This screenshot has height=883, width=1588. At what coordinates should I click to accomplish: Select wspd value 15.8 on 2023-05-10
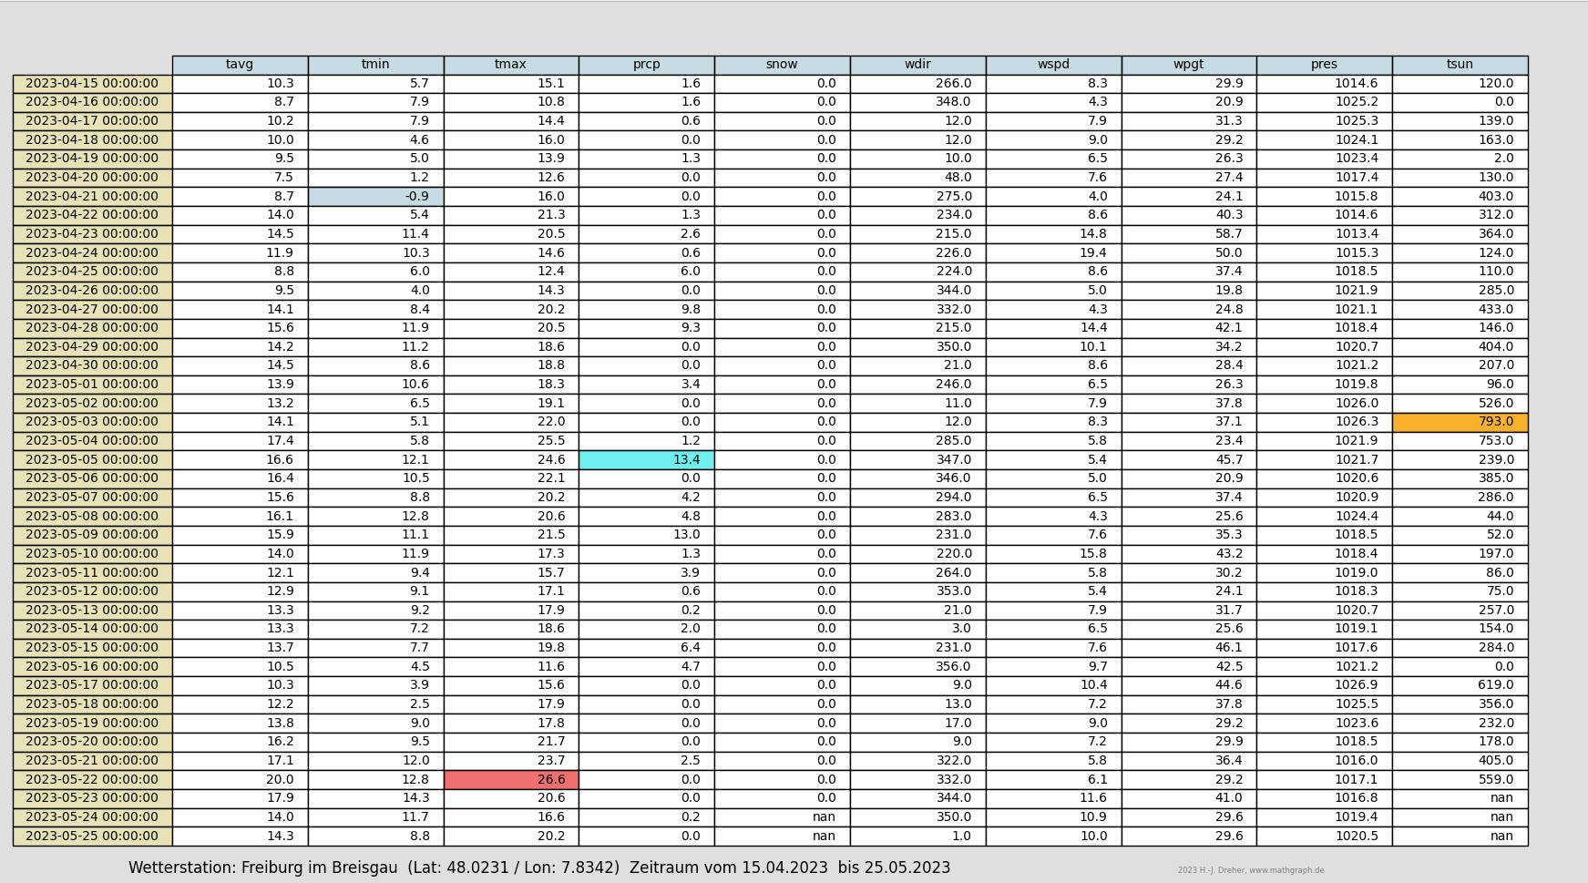click(x=1053, y=553)
